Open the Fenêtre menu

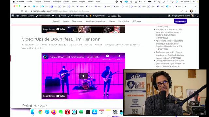pos(90,2)
